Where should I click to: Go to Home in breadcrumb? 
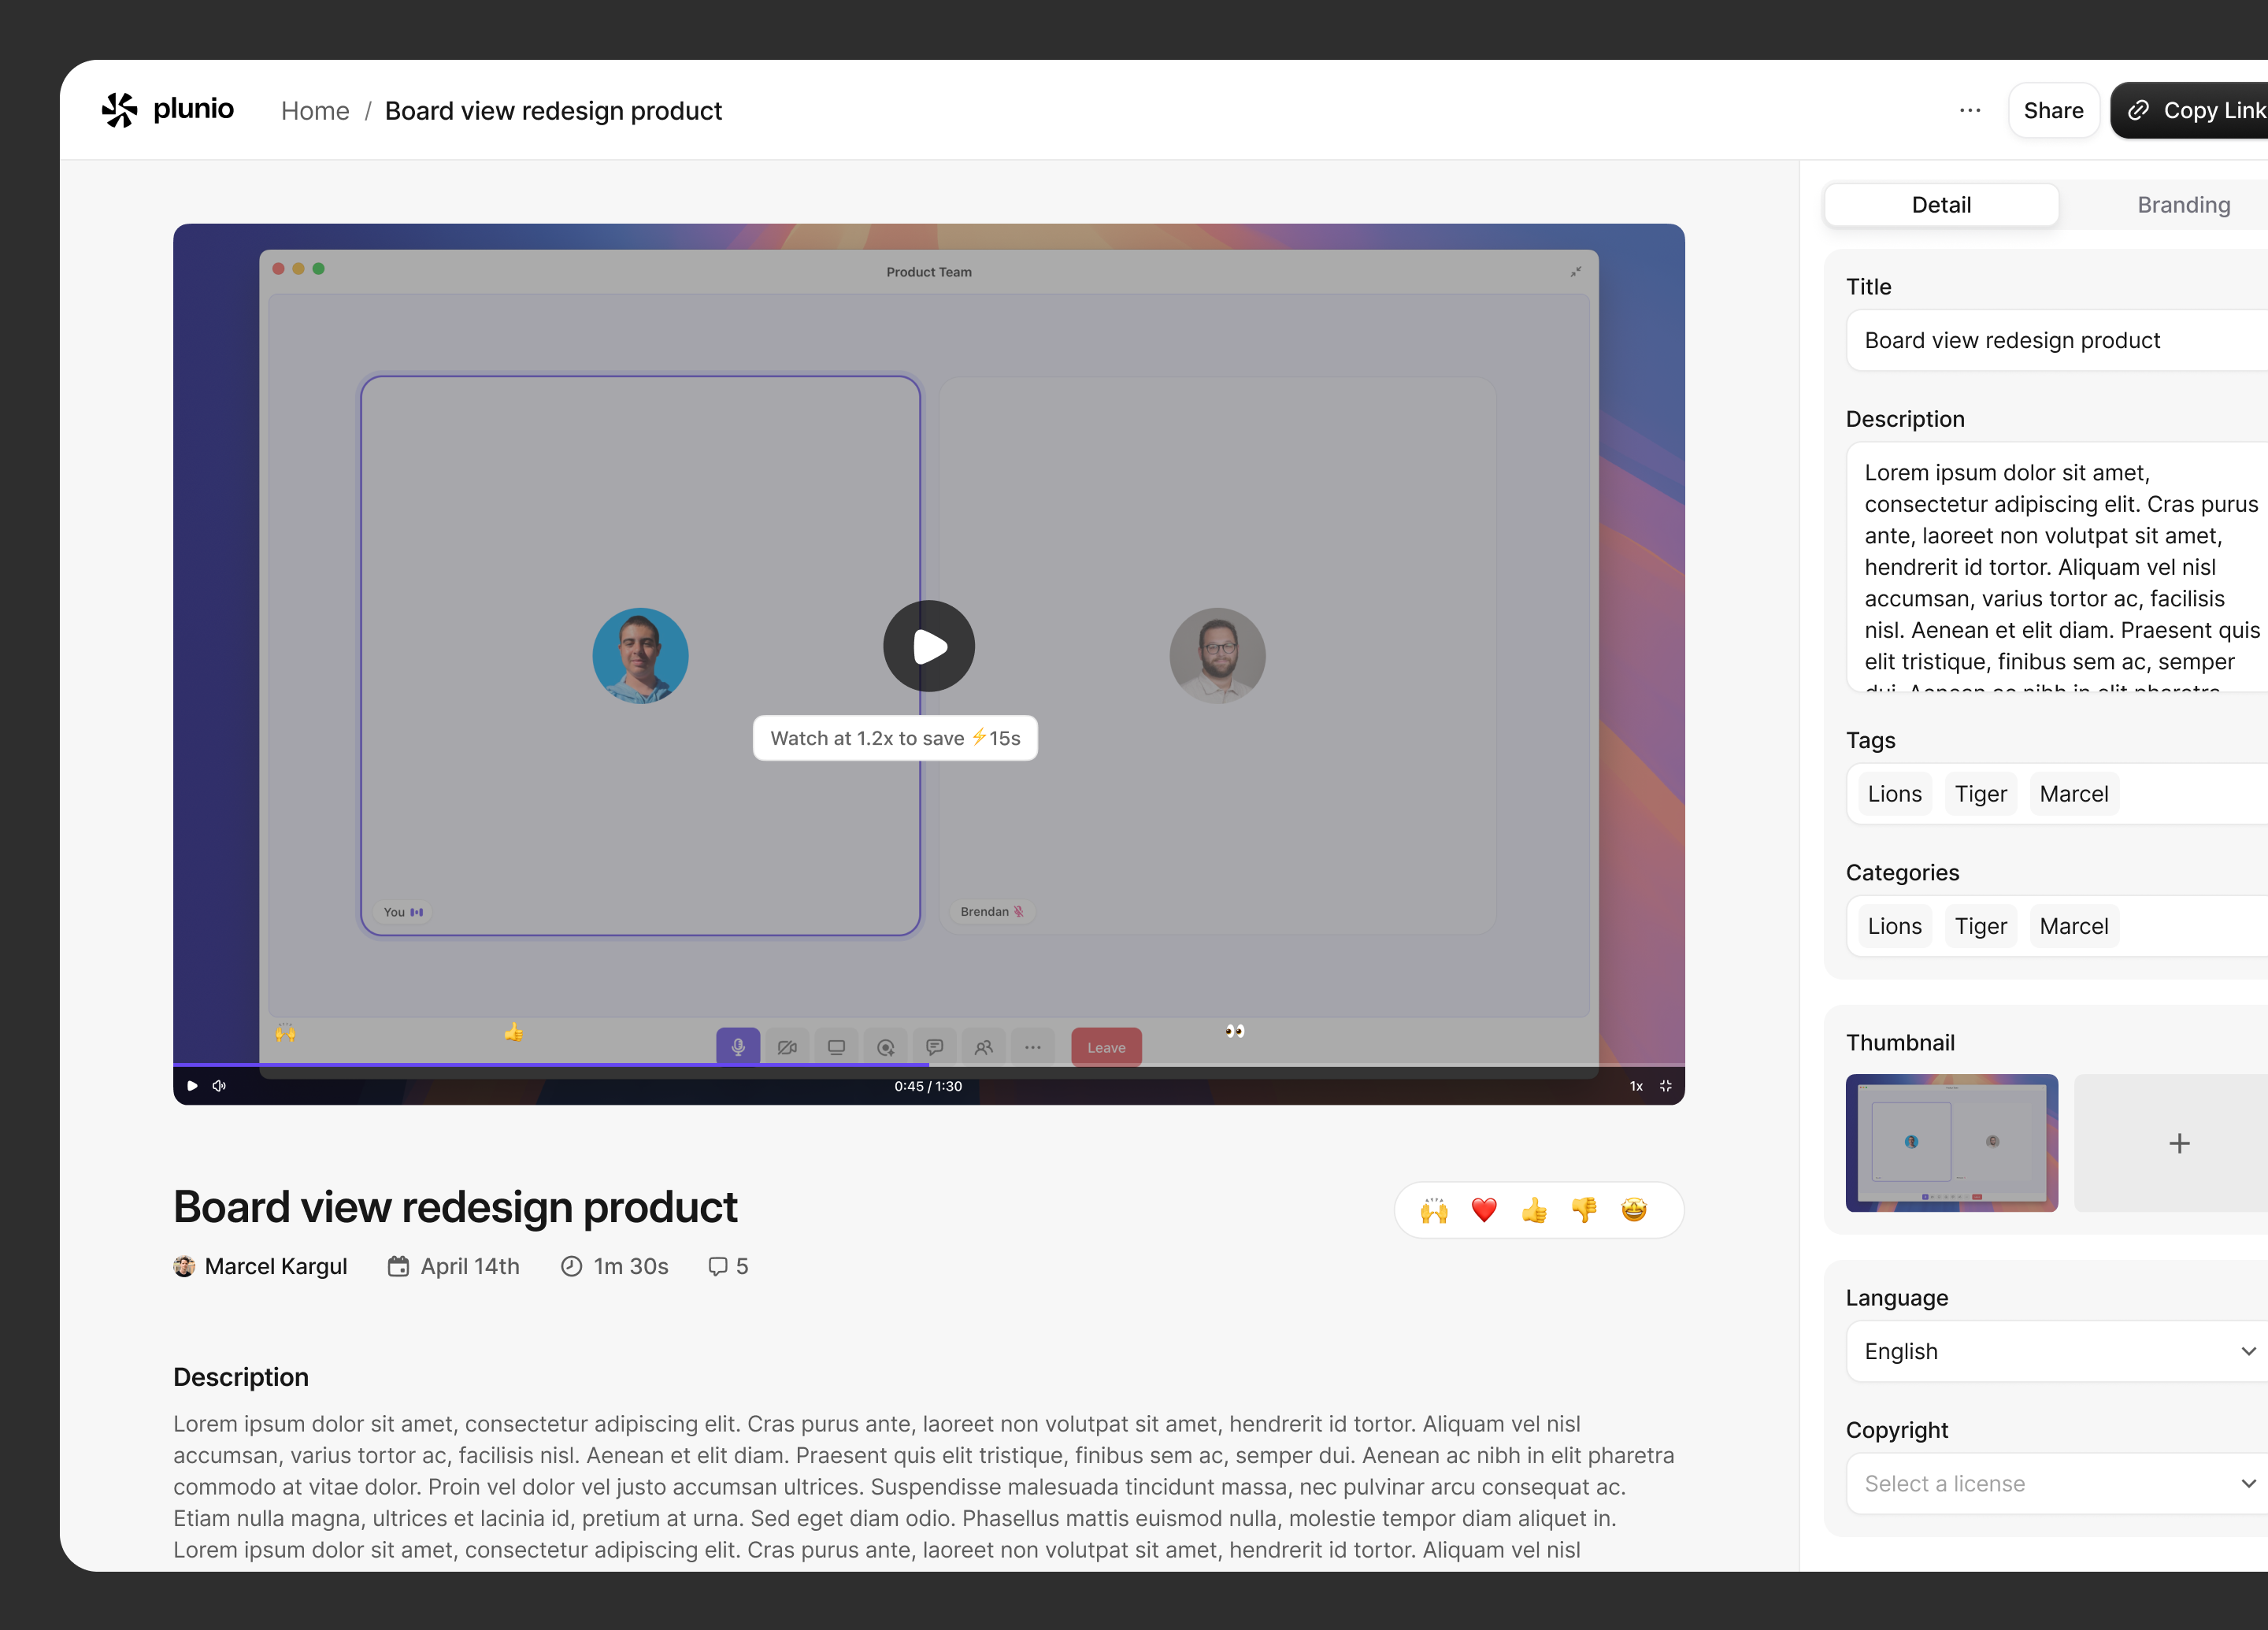[x=315, y=110]
